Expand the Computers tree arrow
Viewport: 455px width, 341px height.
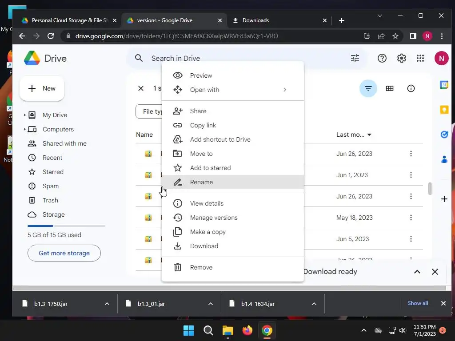coord(25,129)
